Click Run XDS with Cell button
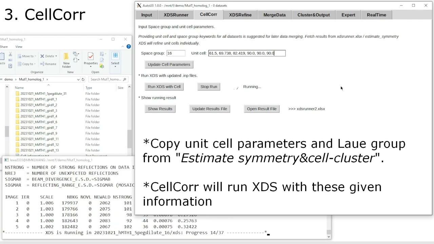Viewport: 434px width, 244px height. [164, 87]
